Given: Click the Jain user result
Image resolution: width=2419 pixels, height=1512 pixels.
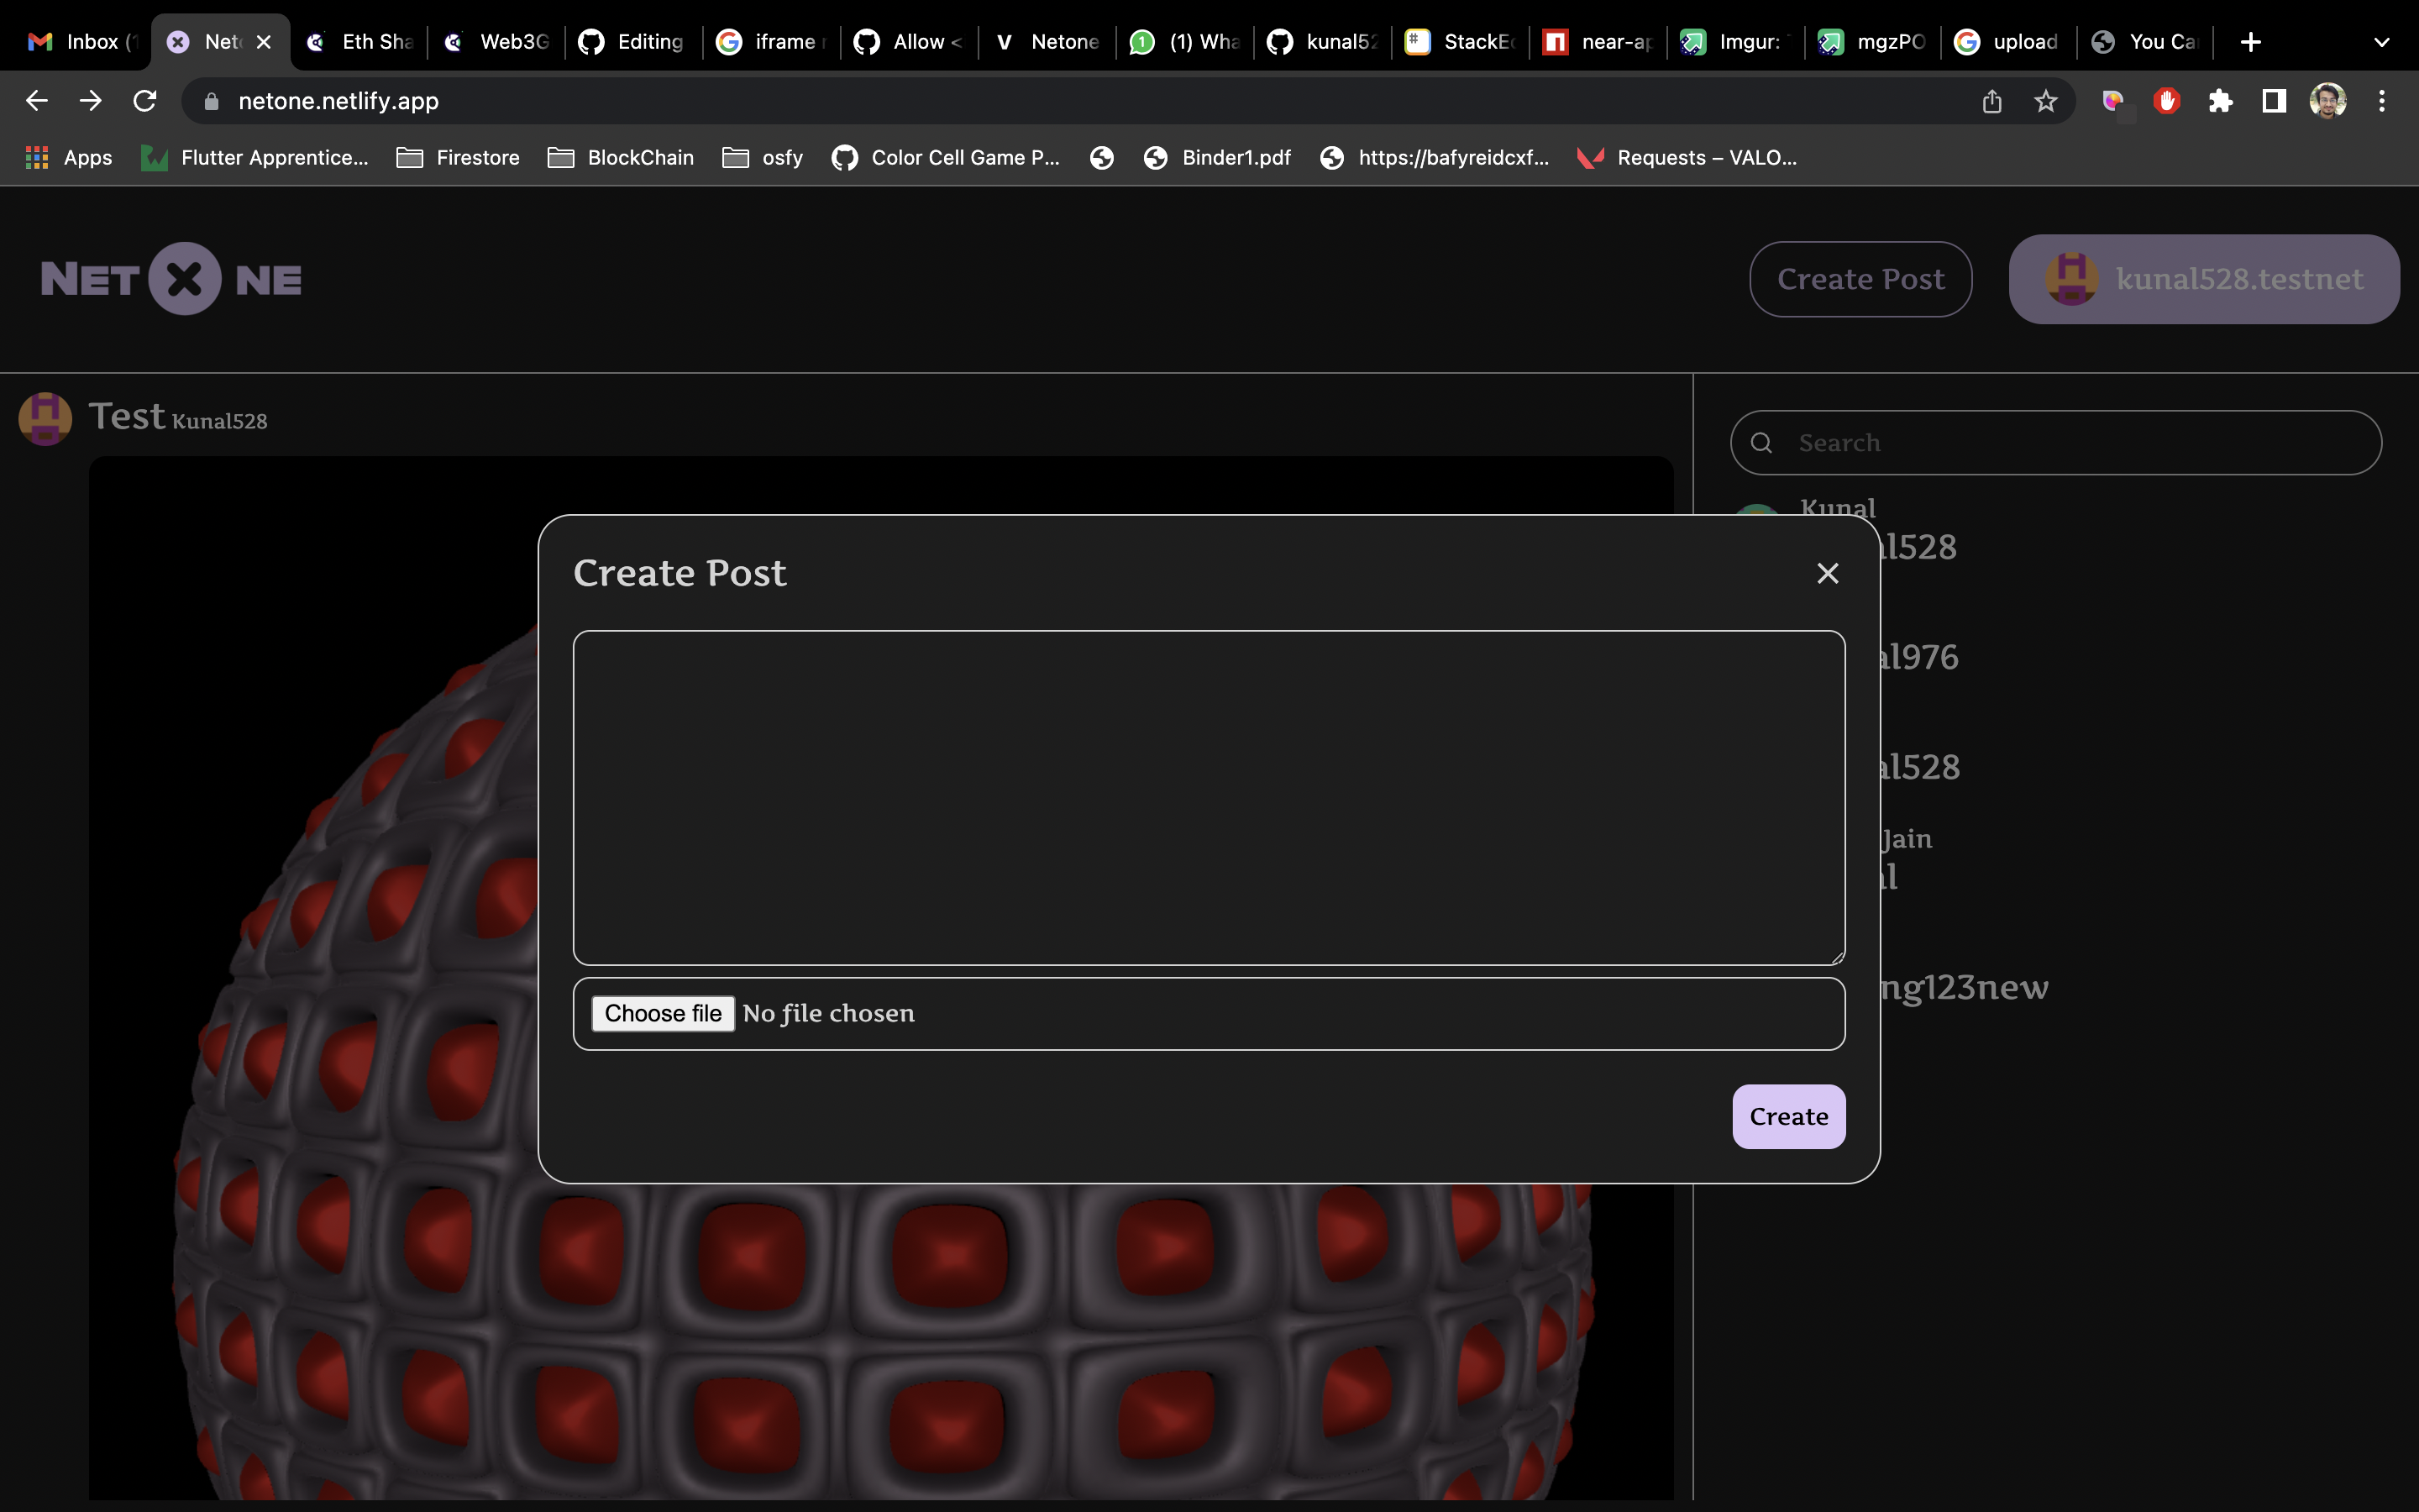Looking at the screenshot, I should 1907,839.
